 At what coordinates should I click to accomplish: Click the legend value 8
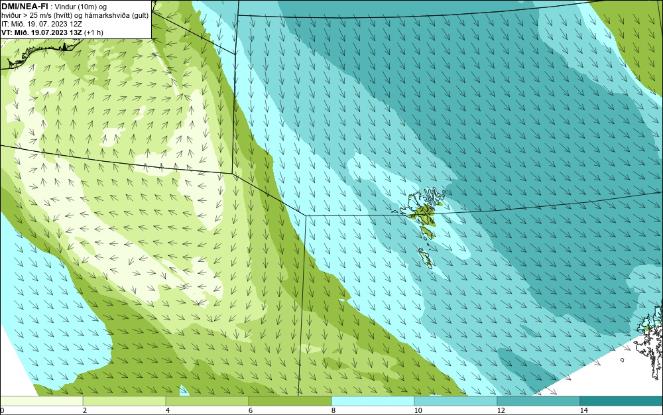click(x=333, y=410)
